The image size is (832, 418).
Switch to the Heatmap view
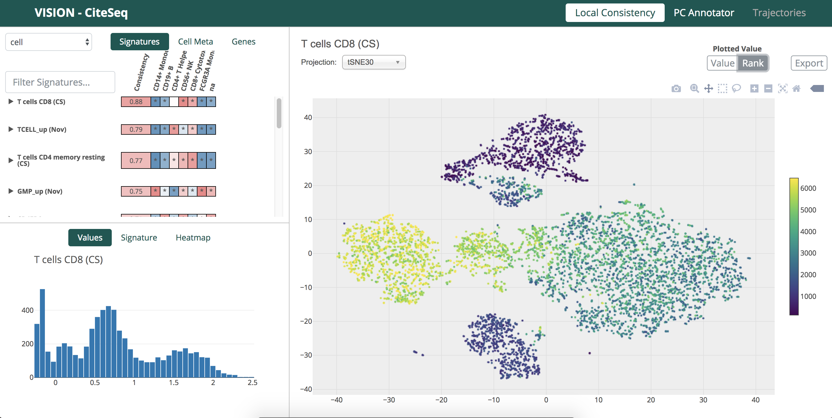point(193,238)
